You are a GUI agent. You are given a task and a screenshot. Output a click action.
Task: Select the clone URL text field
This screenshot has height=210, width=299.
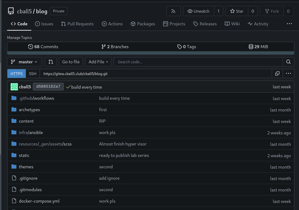(x=156, y=73)
